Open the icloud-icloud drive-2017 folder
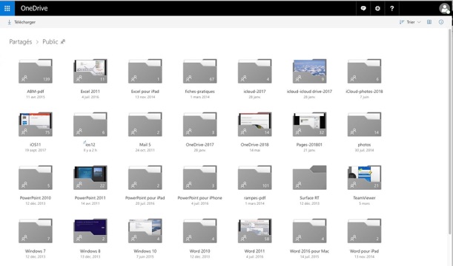The image size is (453, 266). tap(309, 71)
